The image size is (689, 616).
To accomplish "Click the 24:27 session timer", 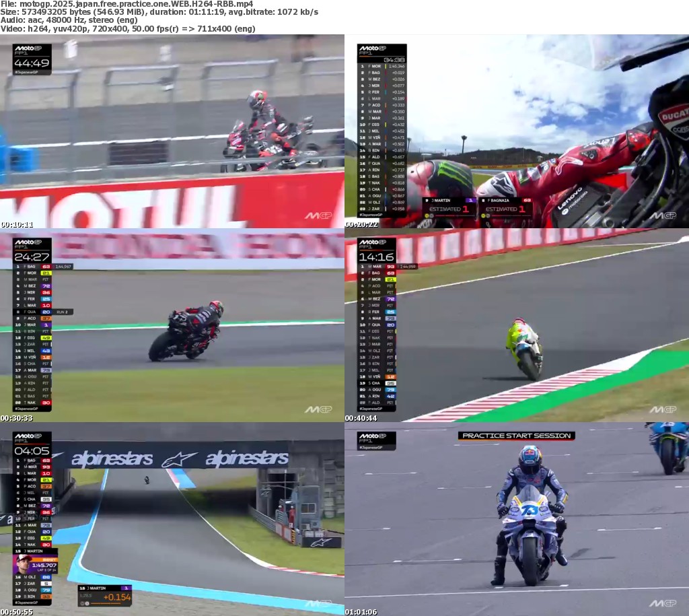I will click(32, 256).
